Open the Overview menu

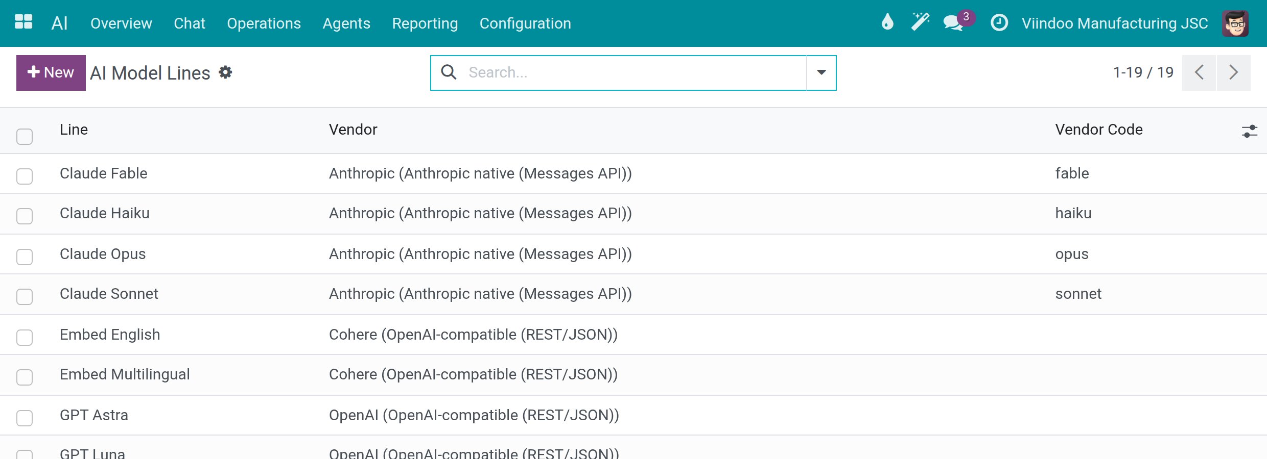(x=121, y=23)
